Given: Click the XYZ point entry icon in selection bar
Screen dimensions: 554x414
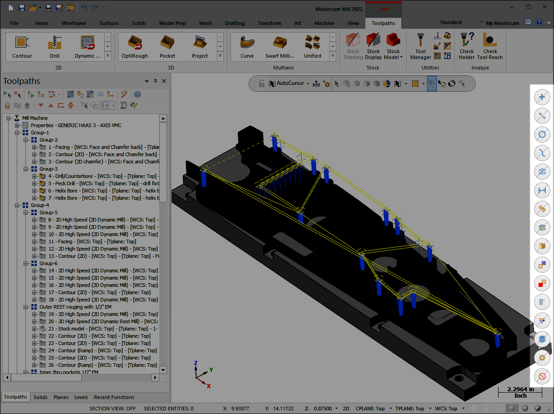Looking at the screenshot, I should coord(316,84).
